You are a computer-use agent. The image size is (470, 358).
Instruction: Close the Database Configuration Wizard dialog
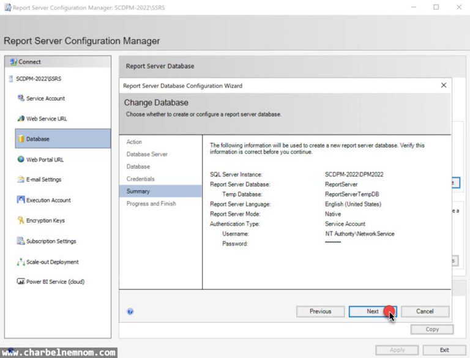point(444,86)
